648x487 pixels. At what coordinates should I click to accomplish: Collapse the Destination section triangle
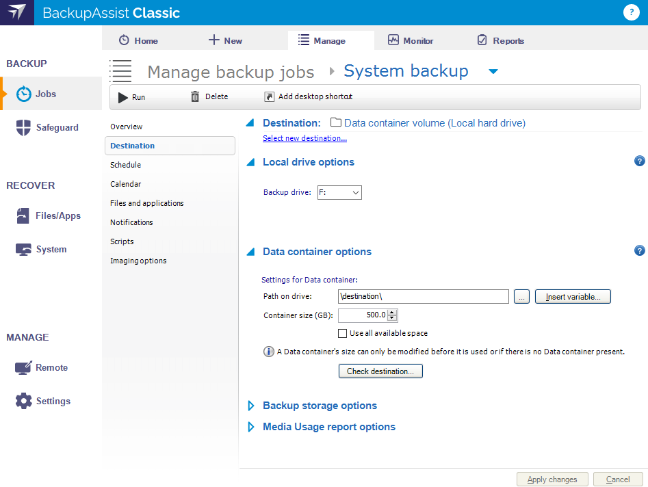click(250, 122)
